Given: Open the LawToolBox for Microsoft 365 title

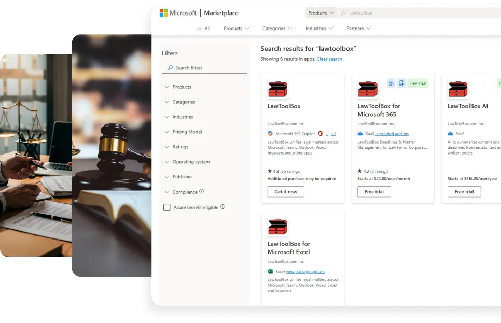Looking at the screenshot, I should [379, 110].
